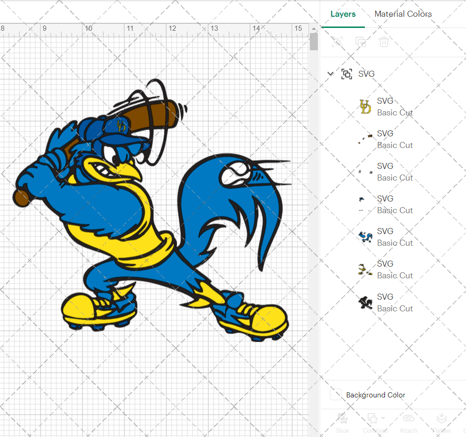466x437 pixels.
Task: Select the yellow parts layer thumbnail
Action: click(x=365, y=269)
